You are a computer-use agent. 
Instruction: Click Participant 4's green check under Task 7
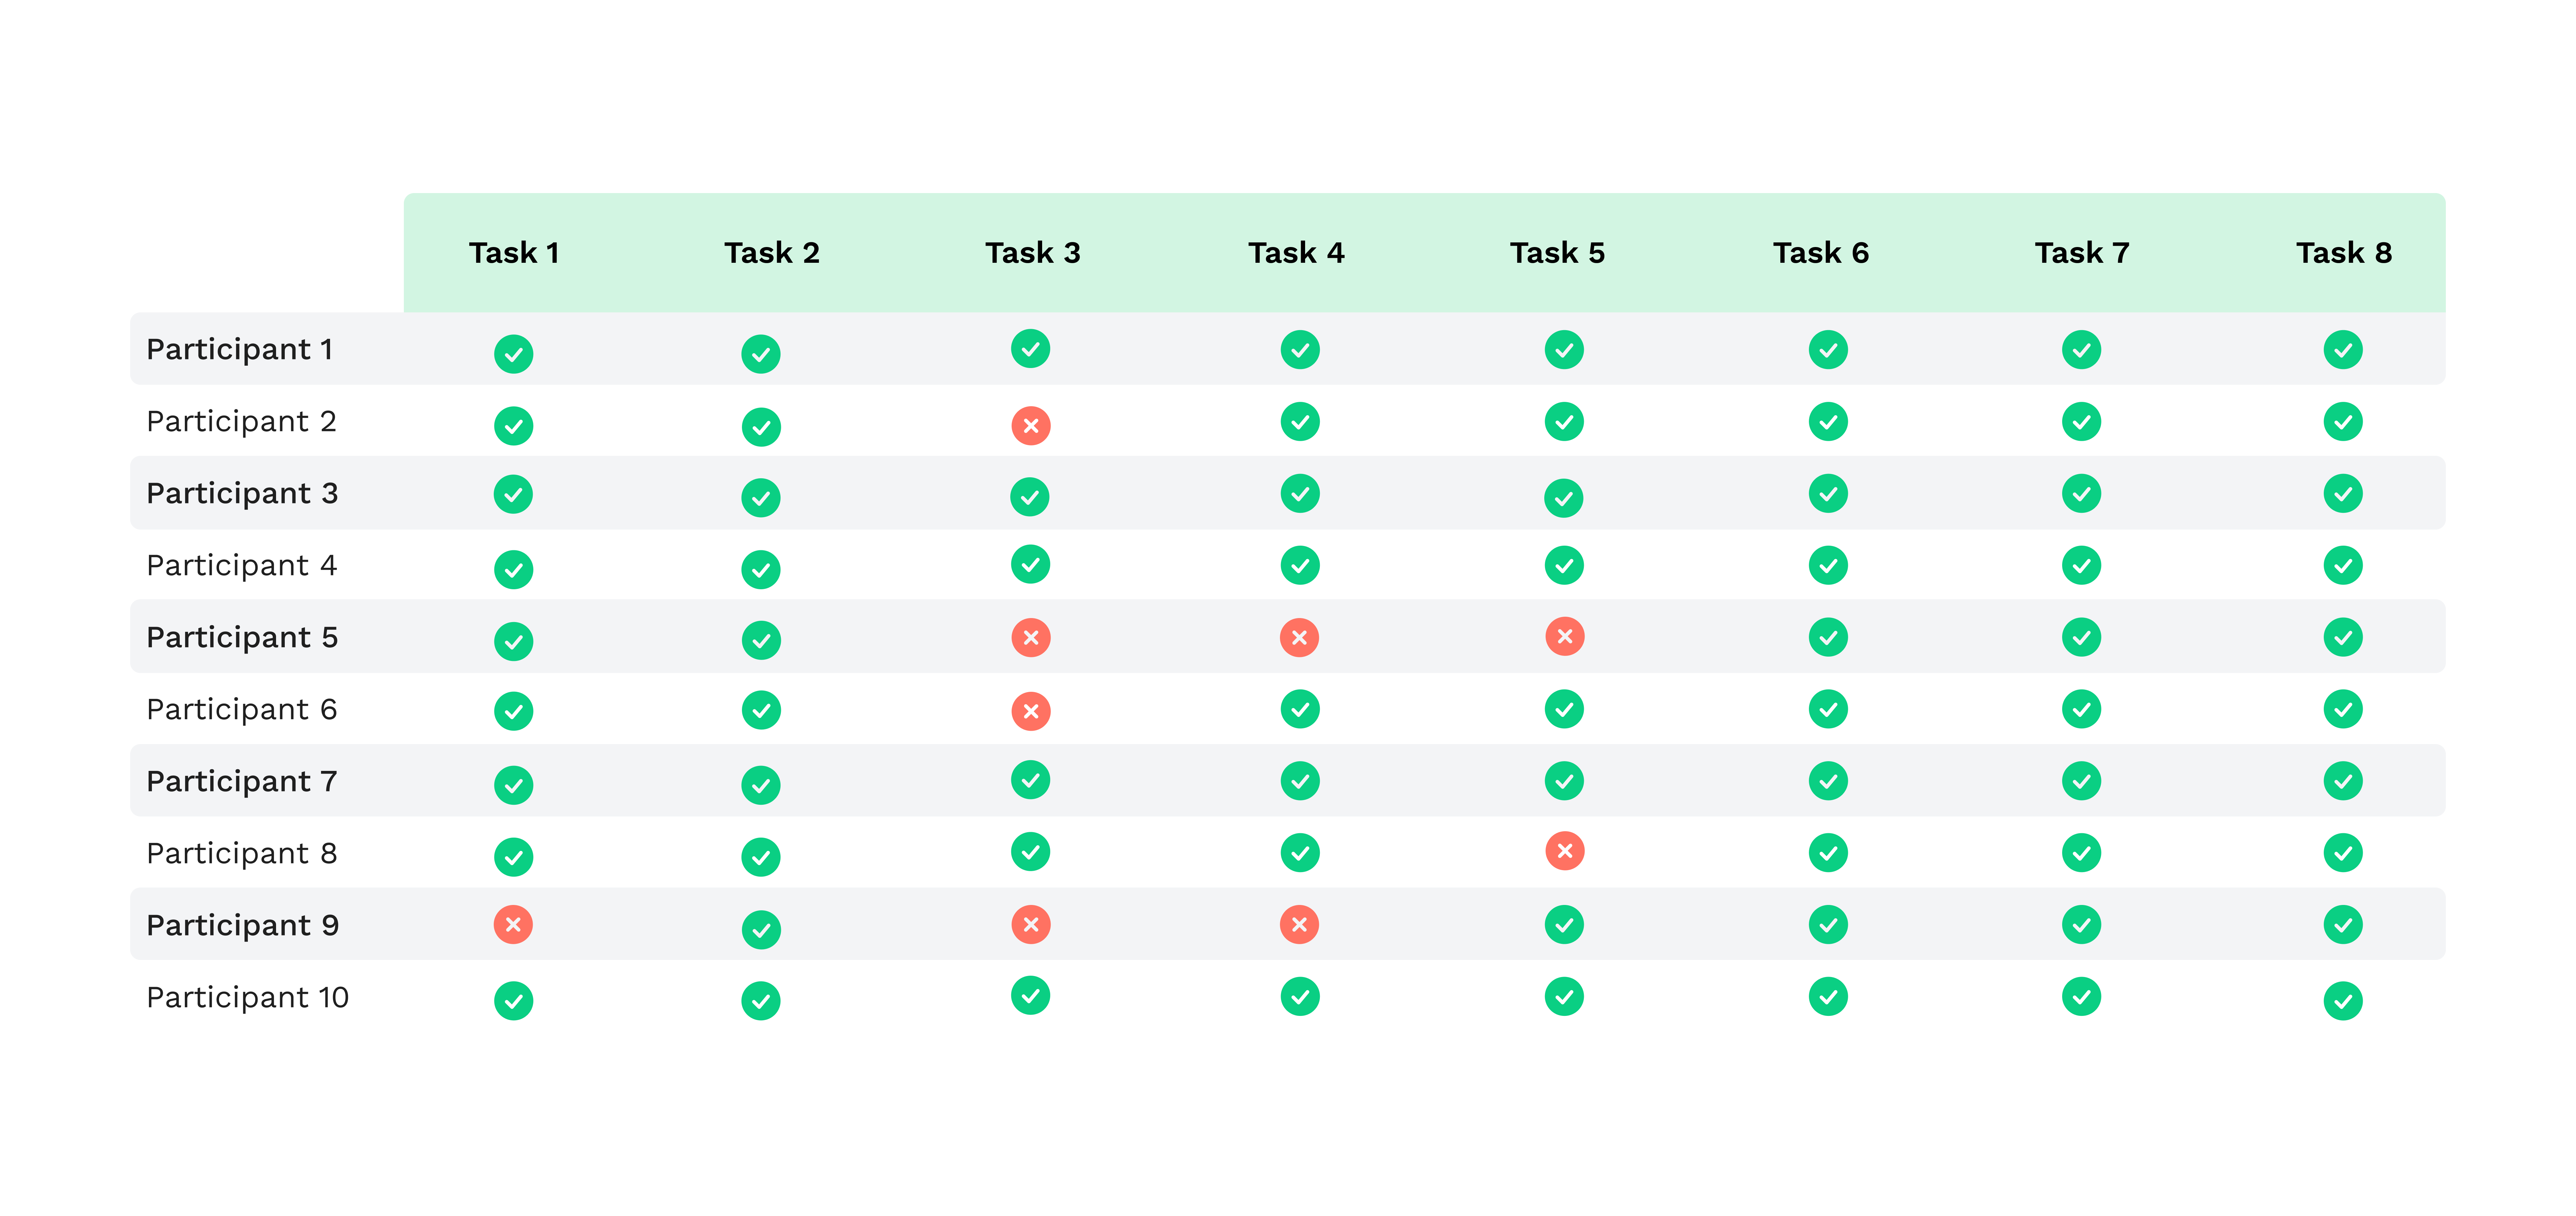(x=2081, y=565)
